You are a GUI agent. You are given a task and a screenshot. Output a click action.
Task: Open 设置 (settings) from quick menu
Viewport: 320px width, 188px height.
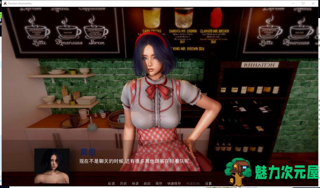[x=208, y=184]
